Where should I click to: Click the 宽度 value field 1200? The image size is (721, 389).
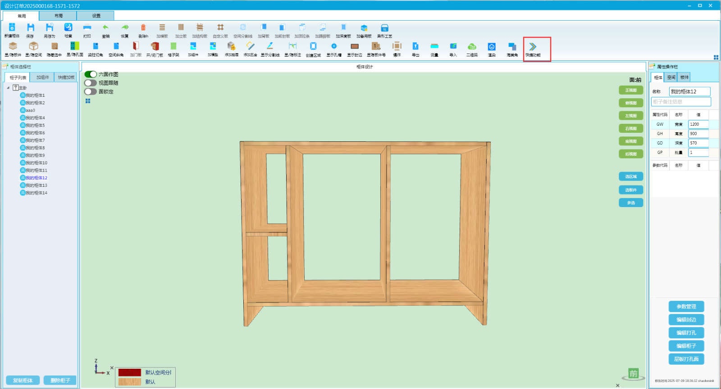tap(698, 124)
